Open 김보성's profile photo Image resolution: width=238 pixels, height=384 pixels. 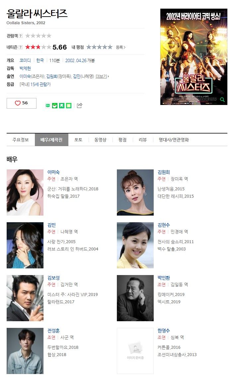point(25,298)
